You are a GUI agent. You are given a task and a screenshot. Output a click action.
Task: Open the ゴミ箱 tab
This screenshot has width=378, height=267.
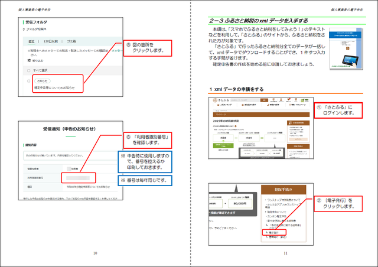(71, 41)
